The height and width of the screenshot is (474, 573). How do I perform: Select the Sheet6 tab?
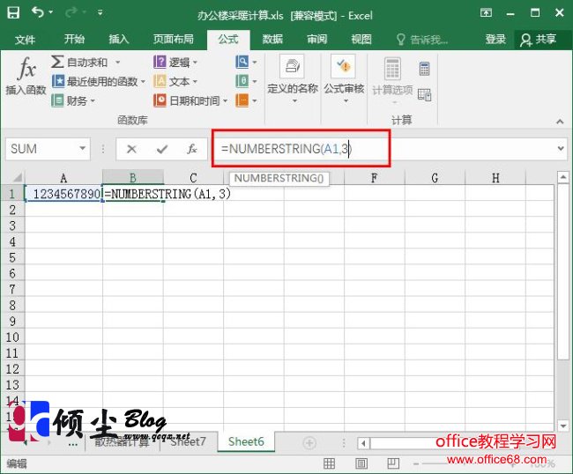246,441
